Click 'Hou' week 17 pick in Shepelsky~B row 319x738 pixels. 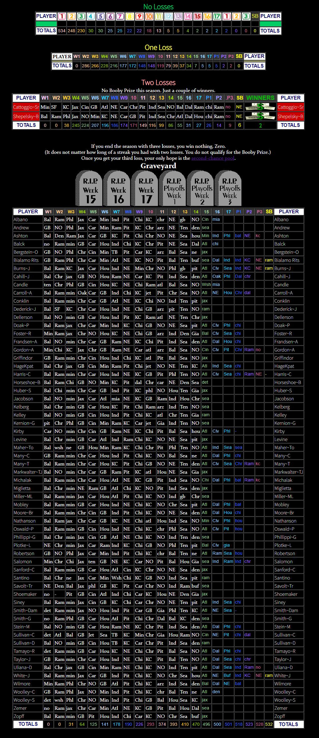(199, 116)
